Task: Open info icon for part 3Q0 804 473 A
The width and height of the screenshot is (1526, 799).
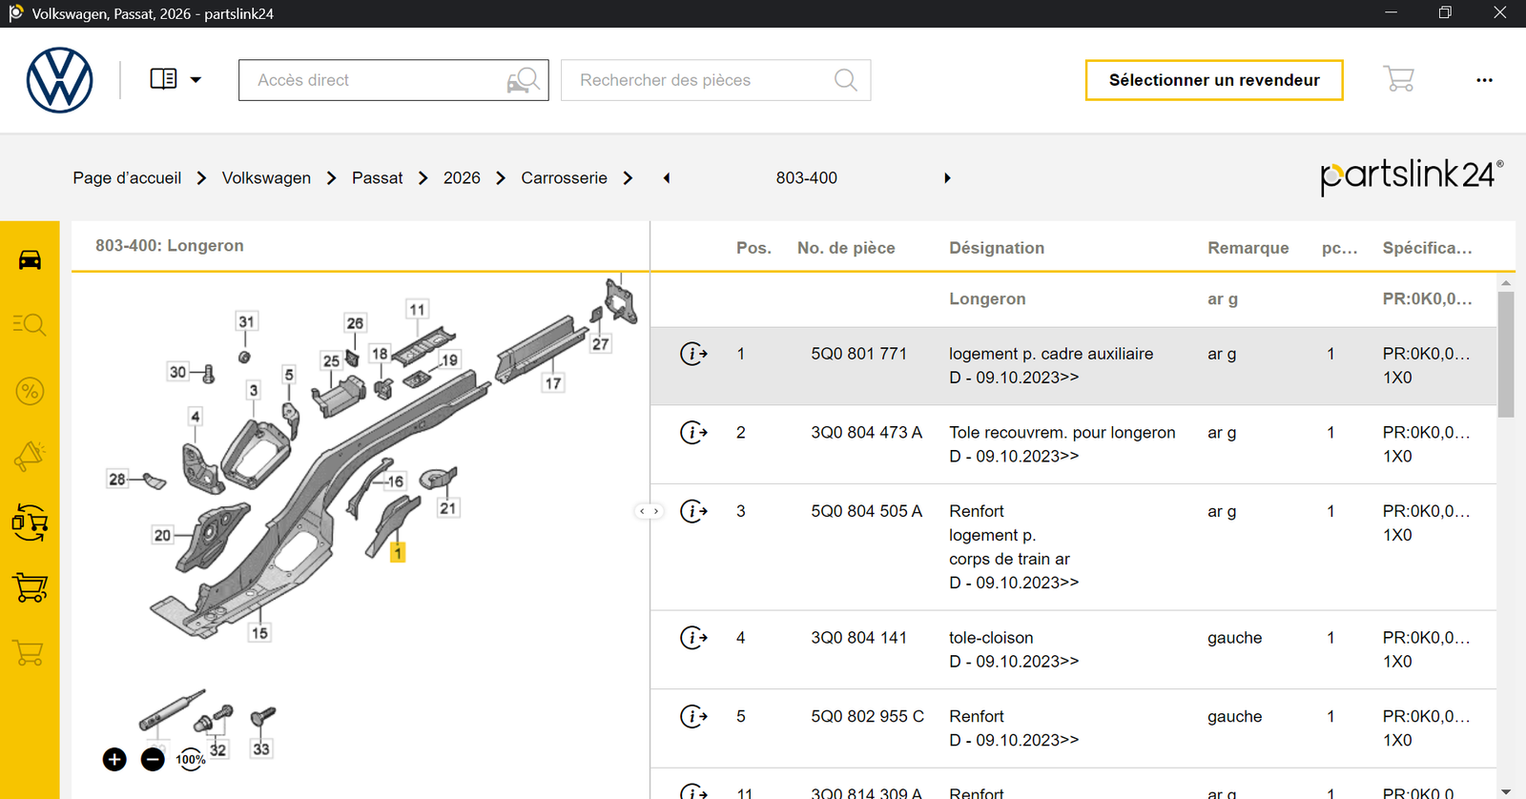Action: click(x=693, y=433)
